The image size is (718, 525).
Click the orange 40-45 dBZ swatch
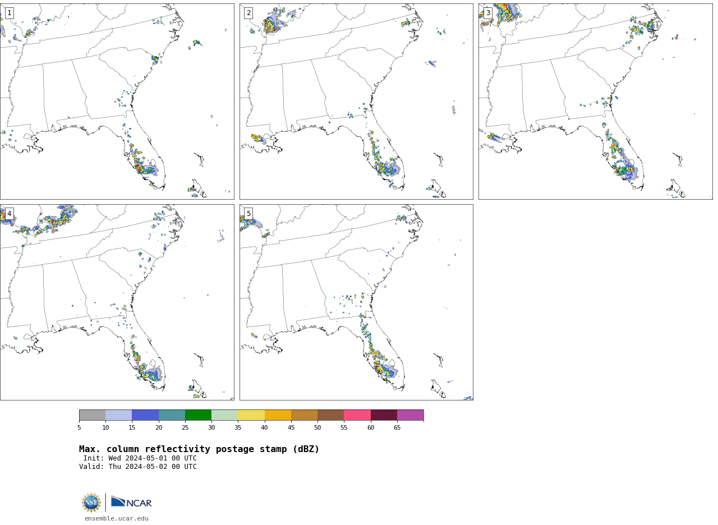(x=278, y=415)
